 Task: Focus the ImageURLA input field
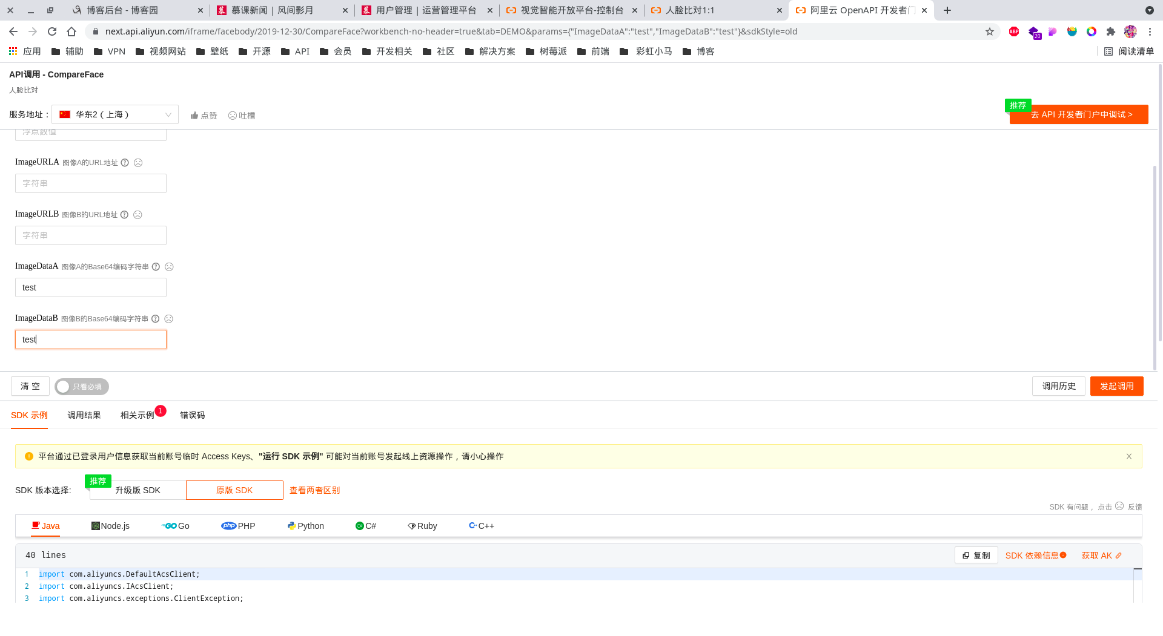pyautogui.click(x=91, y=183)
